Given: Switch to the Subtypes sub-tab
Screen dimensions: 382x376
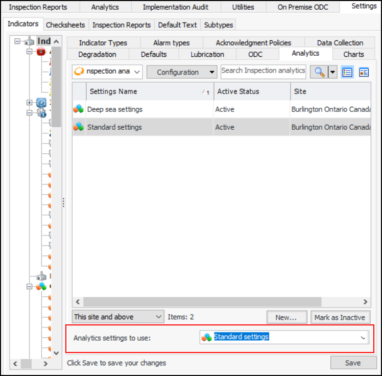Looking at the screenshot, I should [219, 25].
